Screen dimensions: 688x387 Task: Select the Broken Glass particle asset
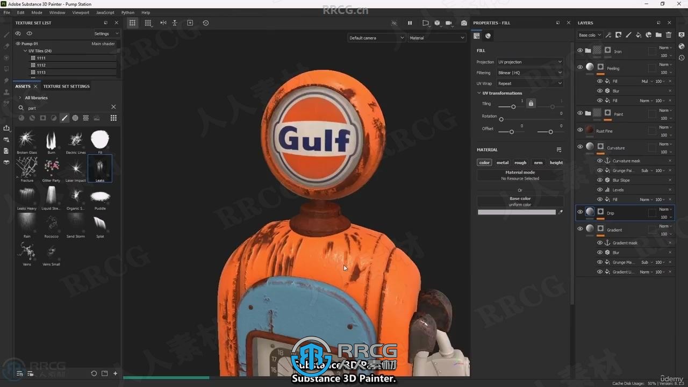point(27,141)
